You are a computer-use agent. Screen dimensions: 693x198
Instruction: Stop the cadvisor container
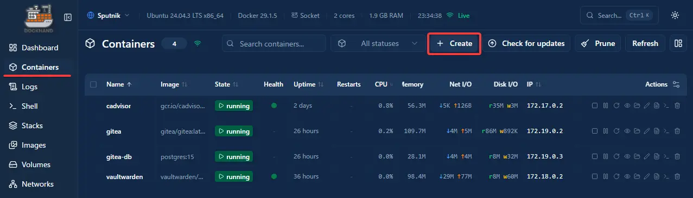pos(595,105)
